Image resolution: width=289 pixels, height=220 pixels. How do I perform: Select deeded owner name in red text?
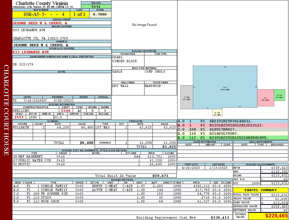[x=40, y=23]
